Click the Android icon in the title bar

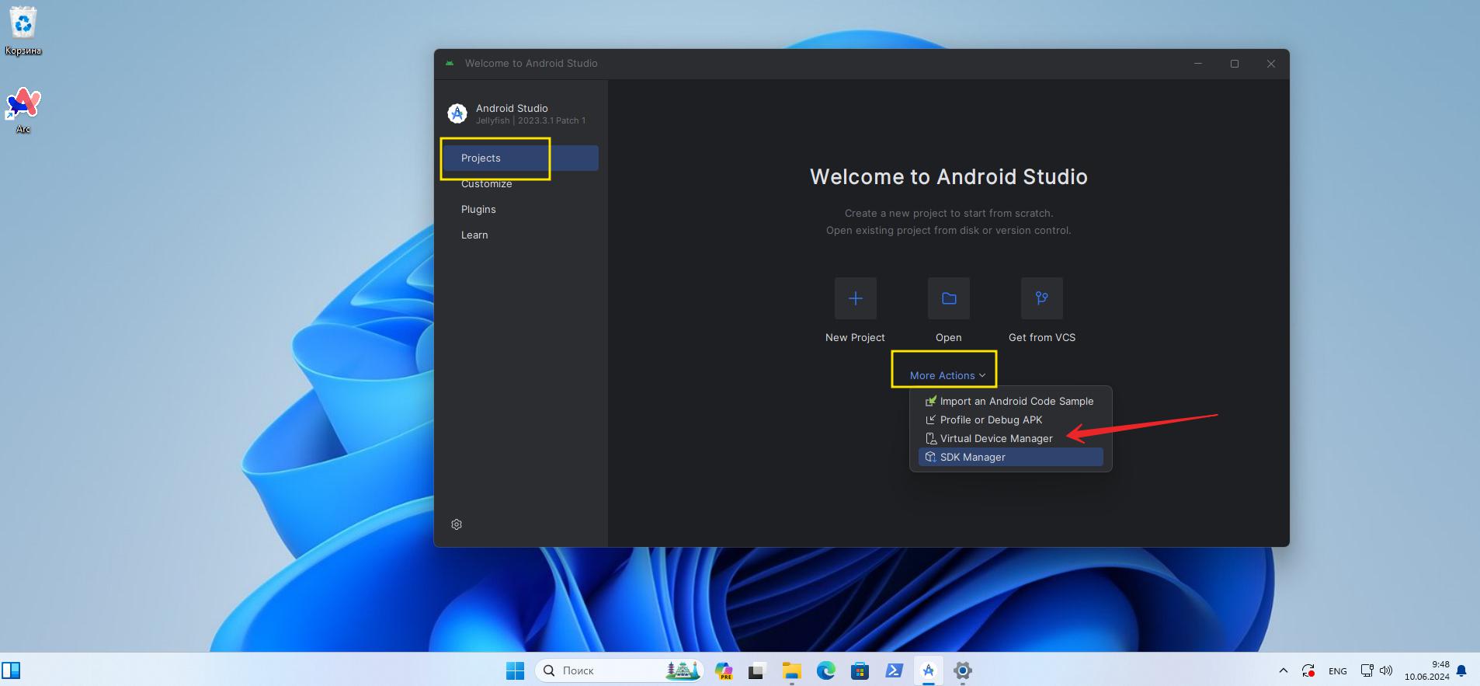click(x=450, y=64)
